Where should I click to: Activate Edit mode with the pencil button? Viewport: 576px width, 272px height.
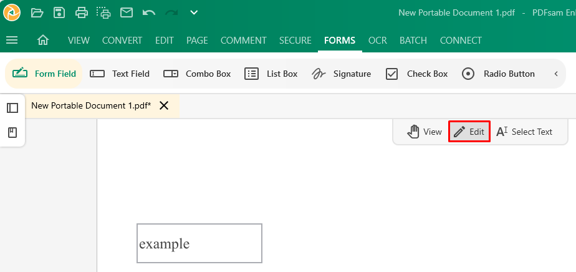click(x=469, y=132)
